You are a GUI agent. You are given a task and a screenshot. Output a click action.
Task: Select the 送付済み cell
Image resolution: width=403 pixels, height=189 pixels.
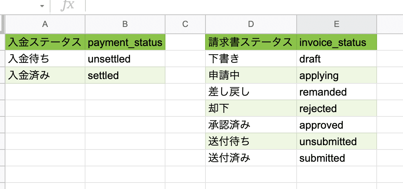(251, 158)
